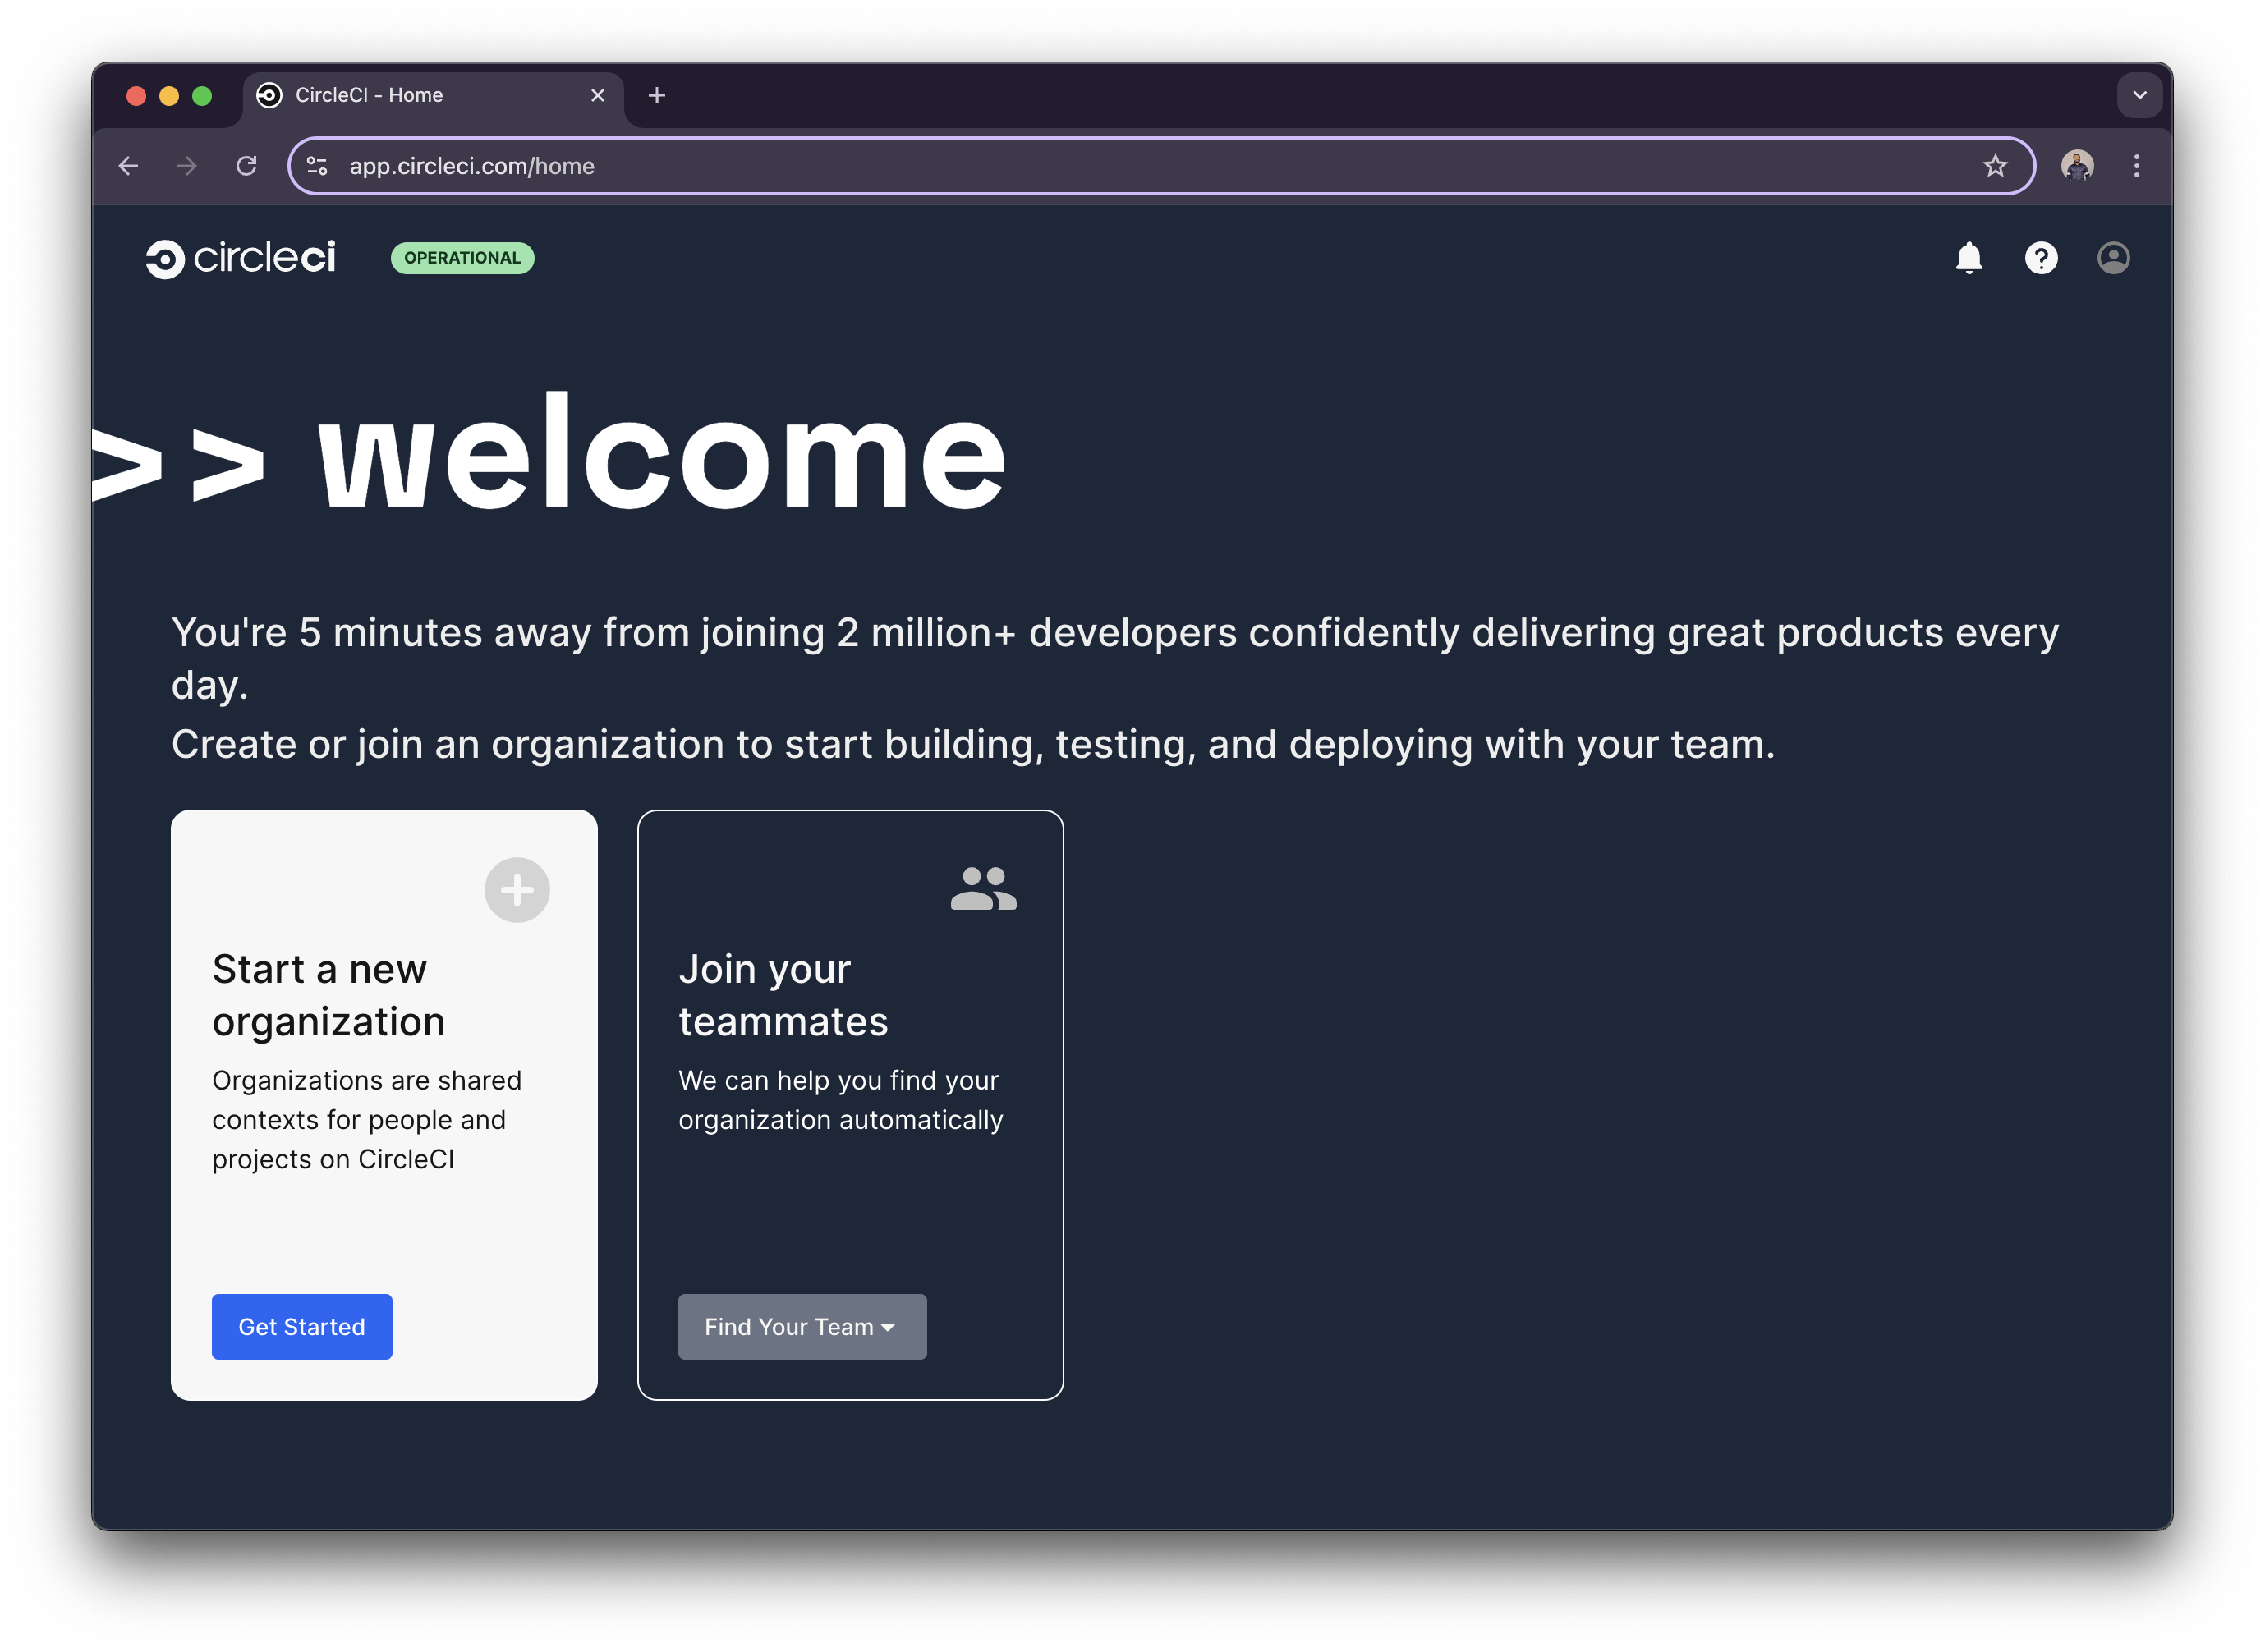Open the user account icon
This screenshot has height=1652, width=2265.
click(2113, 258)
